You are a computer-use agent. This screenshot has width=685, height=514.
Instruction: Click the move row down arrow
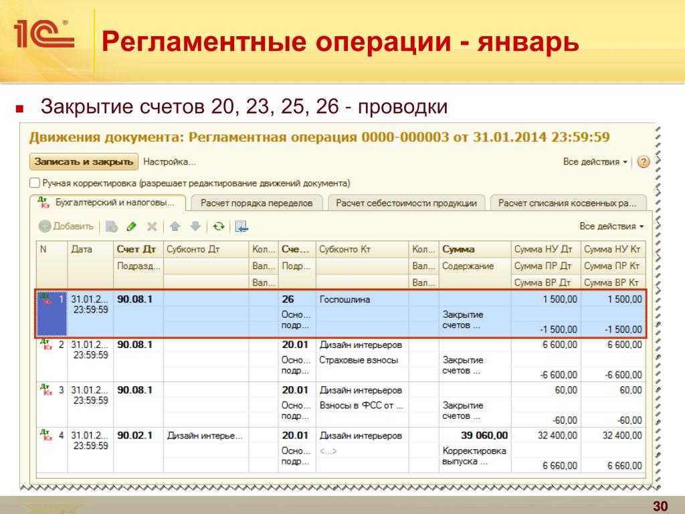click(195, 226)
